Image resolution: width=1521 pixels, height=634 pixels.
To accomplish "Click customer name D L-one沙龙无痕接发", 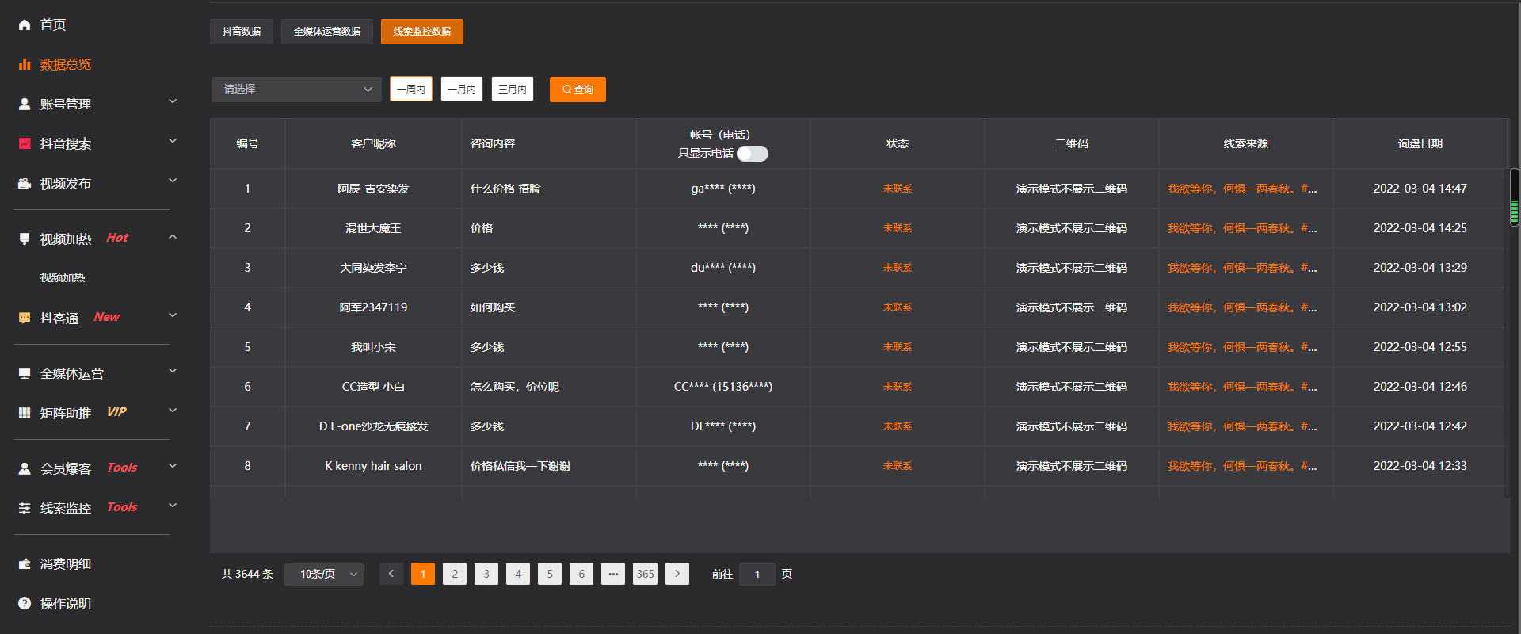I will tap(373, 426).
